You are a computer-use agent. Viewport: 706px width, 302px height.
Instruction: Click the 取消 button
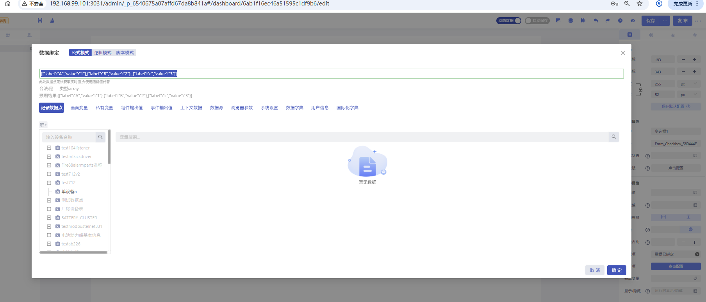click(x=595, y=270)
